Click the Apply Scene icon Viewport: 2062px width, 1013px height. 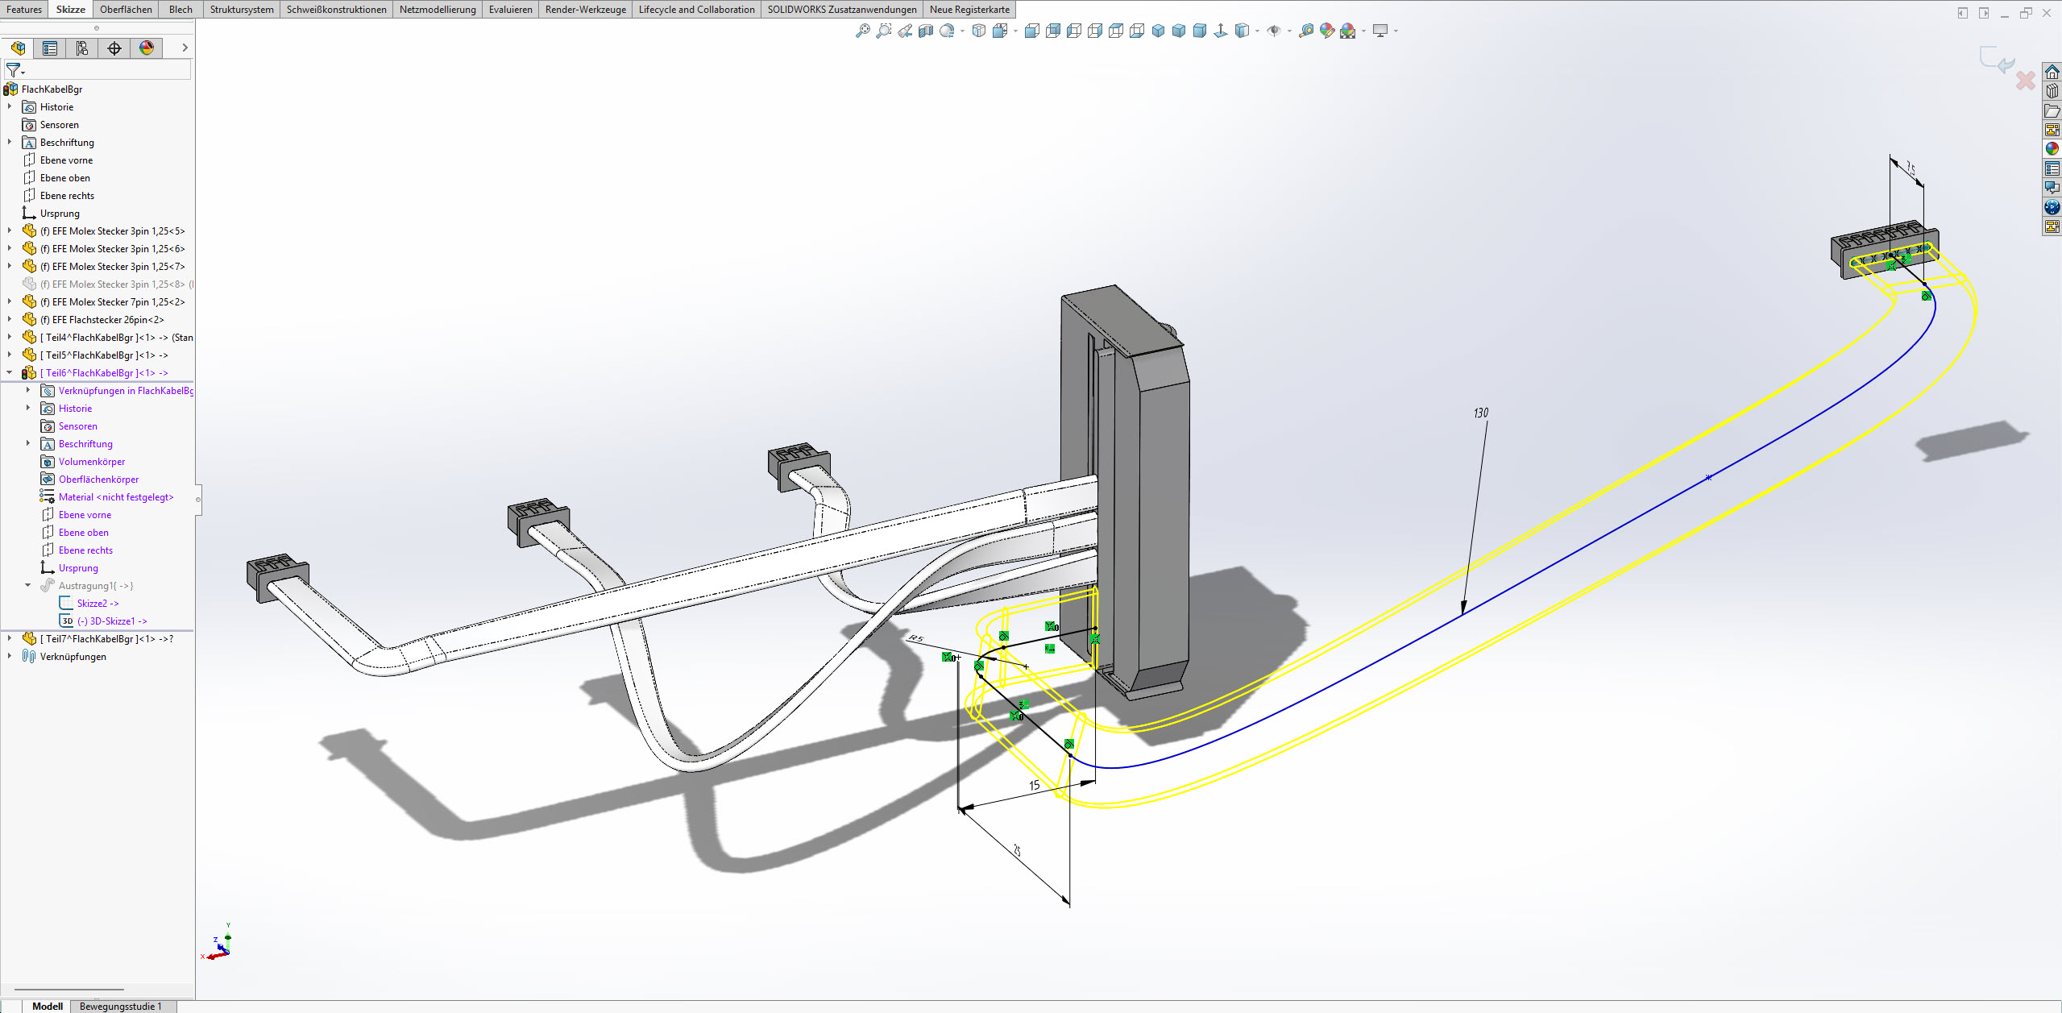coord(1348,31)
